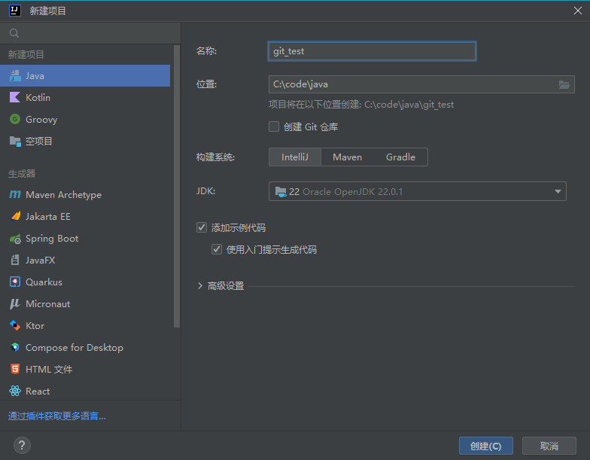Click the Maven Archetype icon
Viewport: 590px width, 460px height.
click(x=15, y=194)
